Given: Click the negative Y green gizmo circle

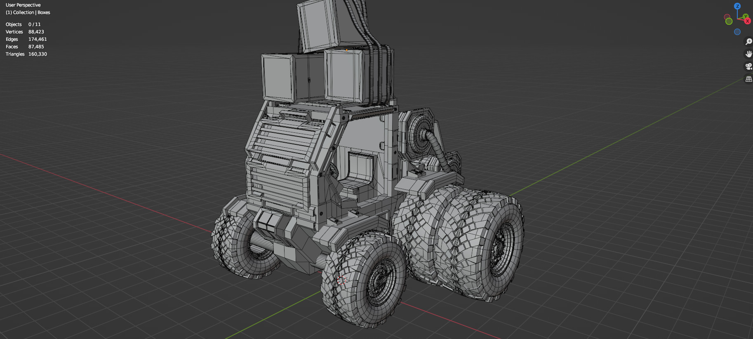Looking at the screenshot, I should [x=729, y=21].
